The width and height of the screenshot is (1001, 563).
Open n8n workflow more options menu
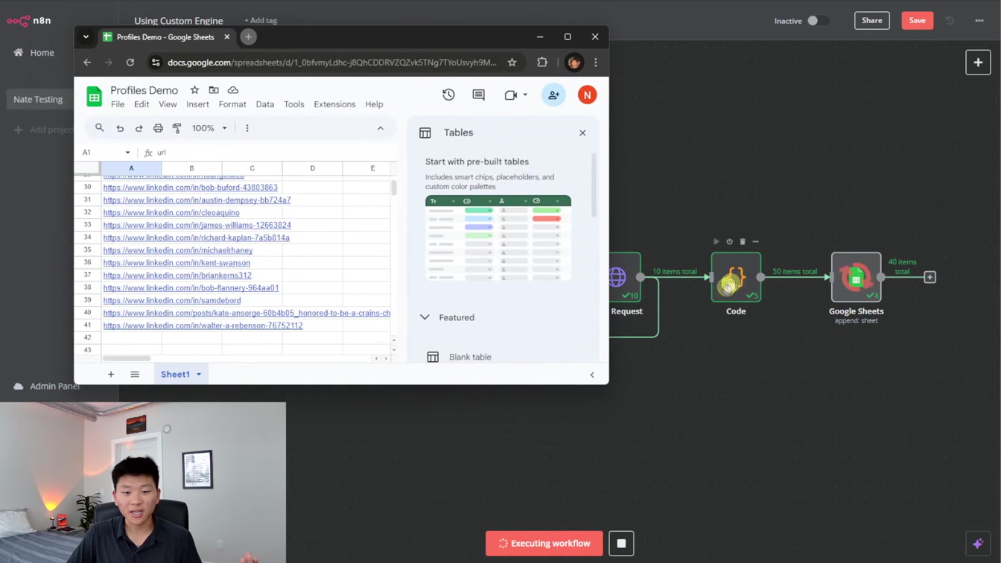[979, 21]
